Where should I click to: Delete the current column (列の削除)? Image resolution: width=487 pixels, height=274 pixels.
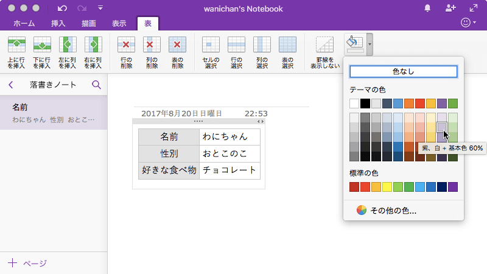(152, 52)
